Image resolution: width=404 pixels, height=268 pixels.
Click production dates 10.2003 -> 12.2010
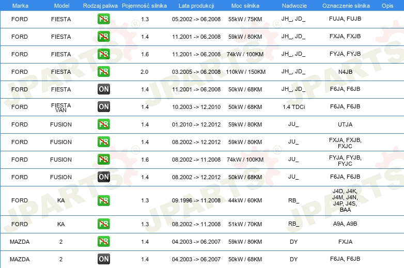coord(196,107)
